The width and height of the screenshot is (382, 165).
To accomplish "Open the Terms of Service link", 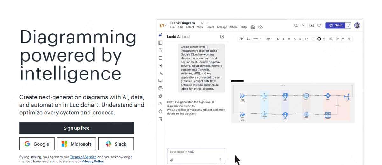I will [x=83, y=157].
